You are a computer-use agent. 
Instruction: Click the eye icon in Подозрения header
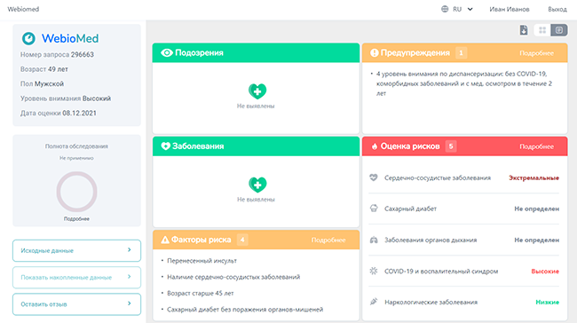pos(167,53)
